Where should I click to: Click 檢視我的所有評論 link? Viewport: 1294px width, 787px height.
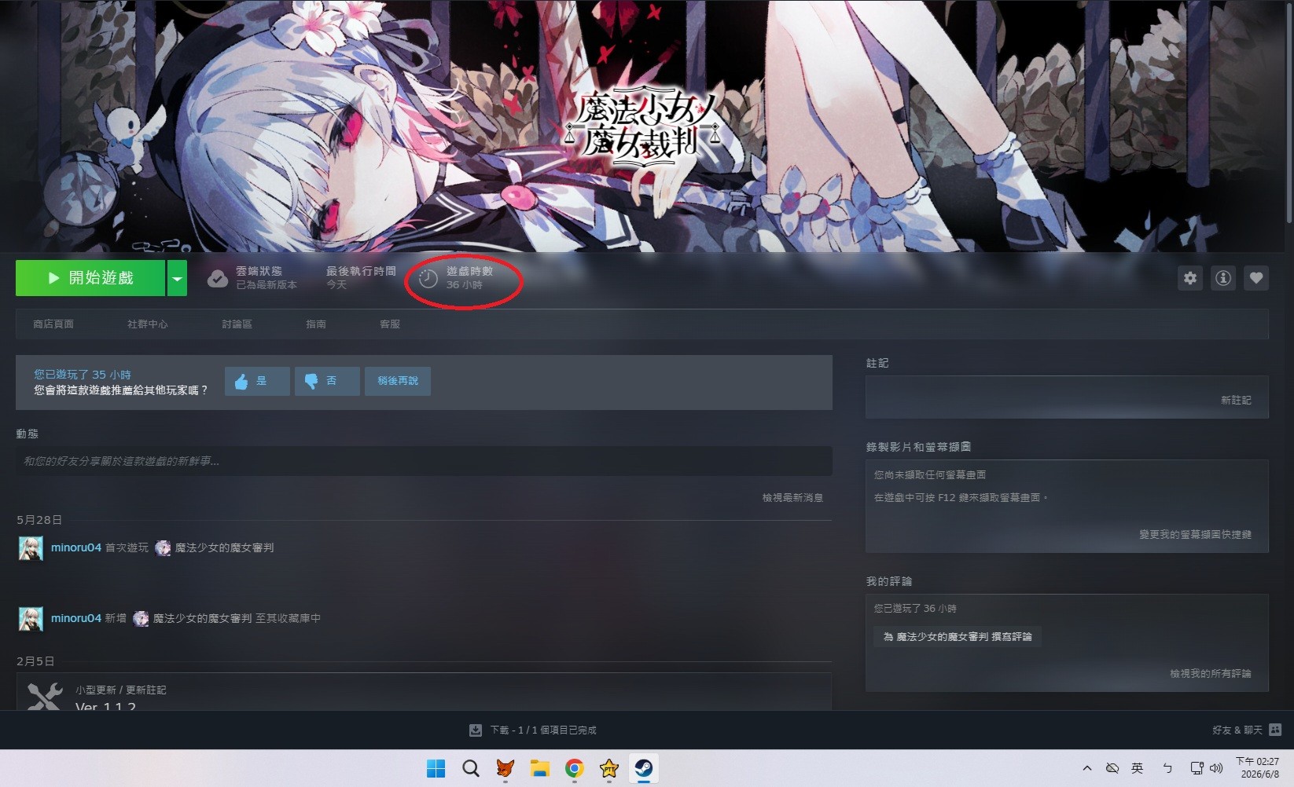coord(1210,674)
